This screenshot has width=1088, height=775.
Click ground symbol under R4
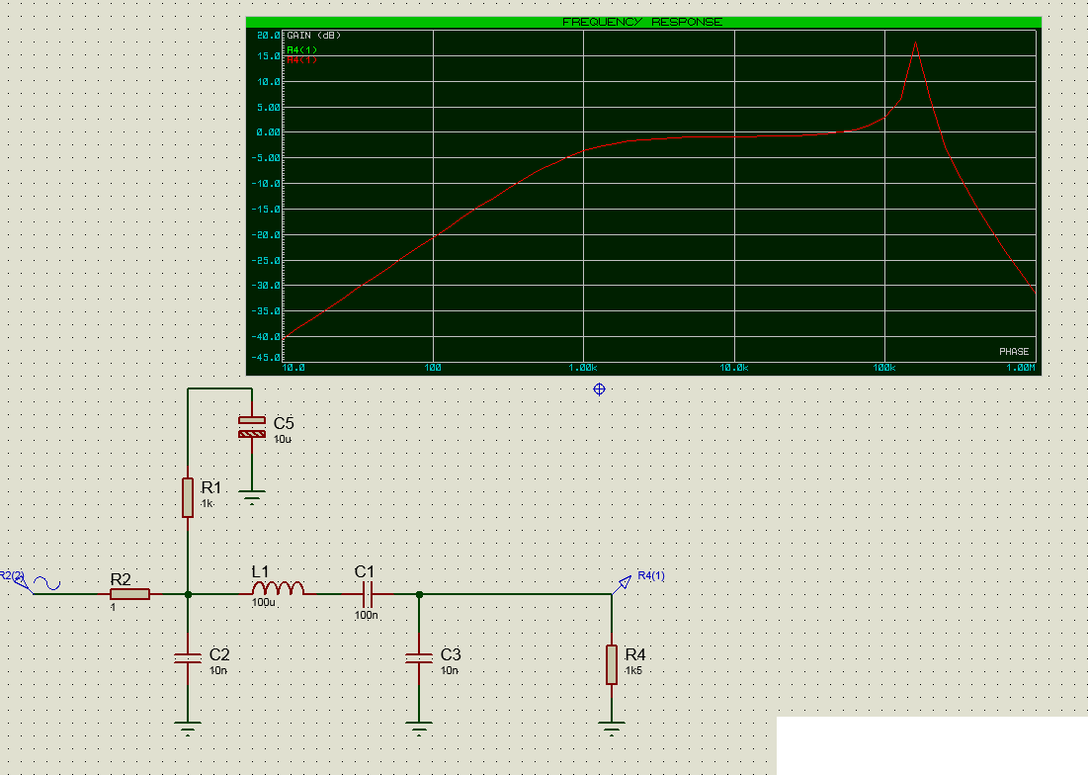pyautogui.click(x=612, y=728)
